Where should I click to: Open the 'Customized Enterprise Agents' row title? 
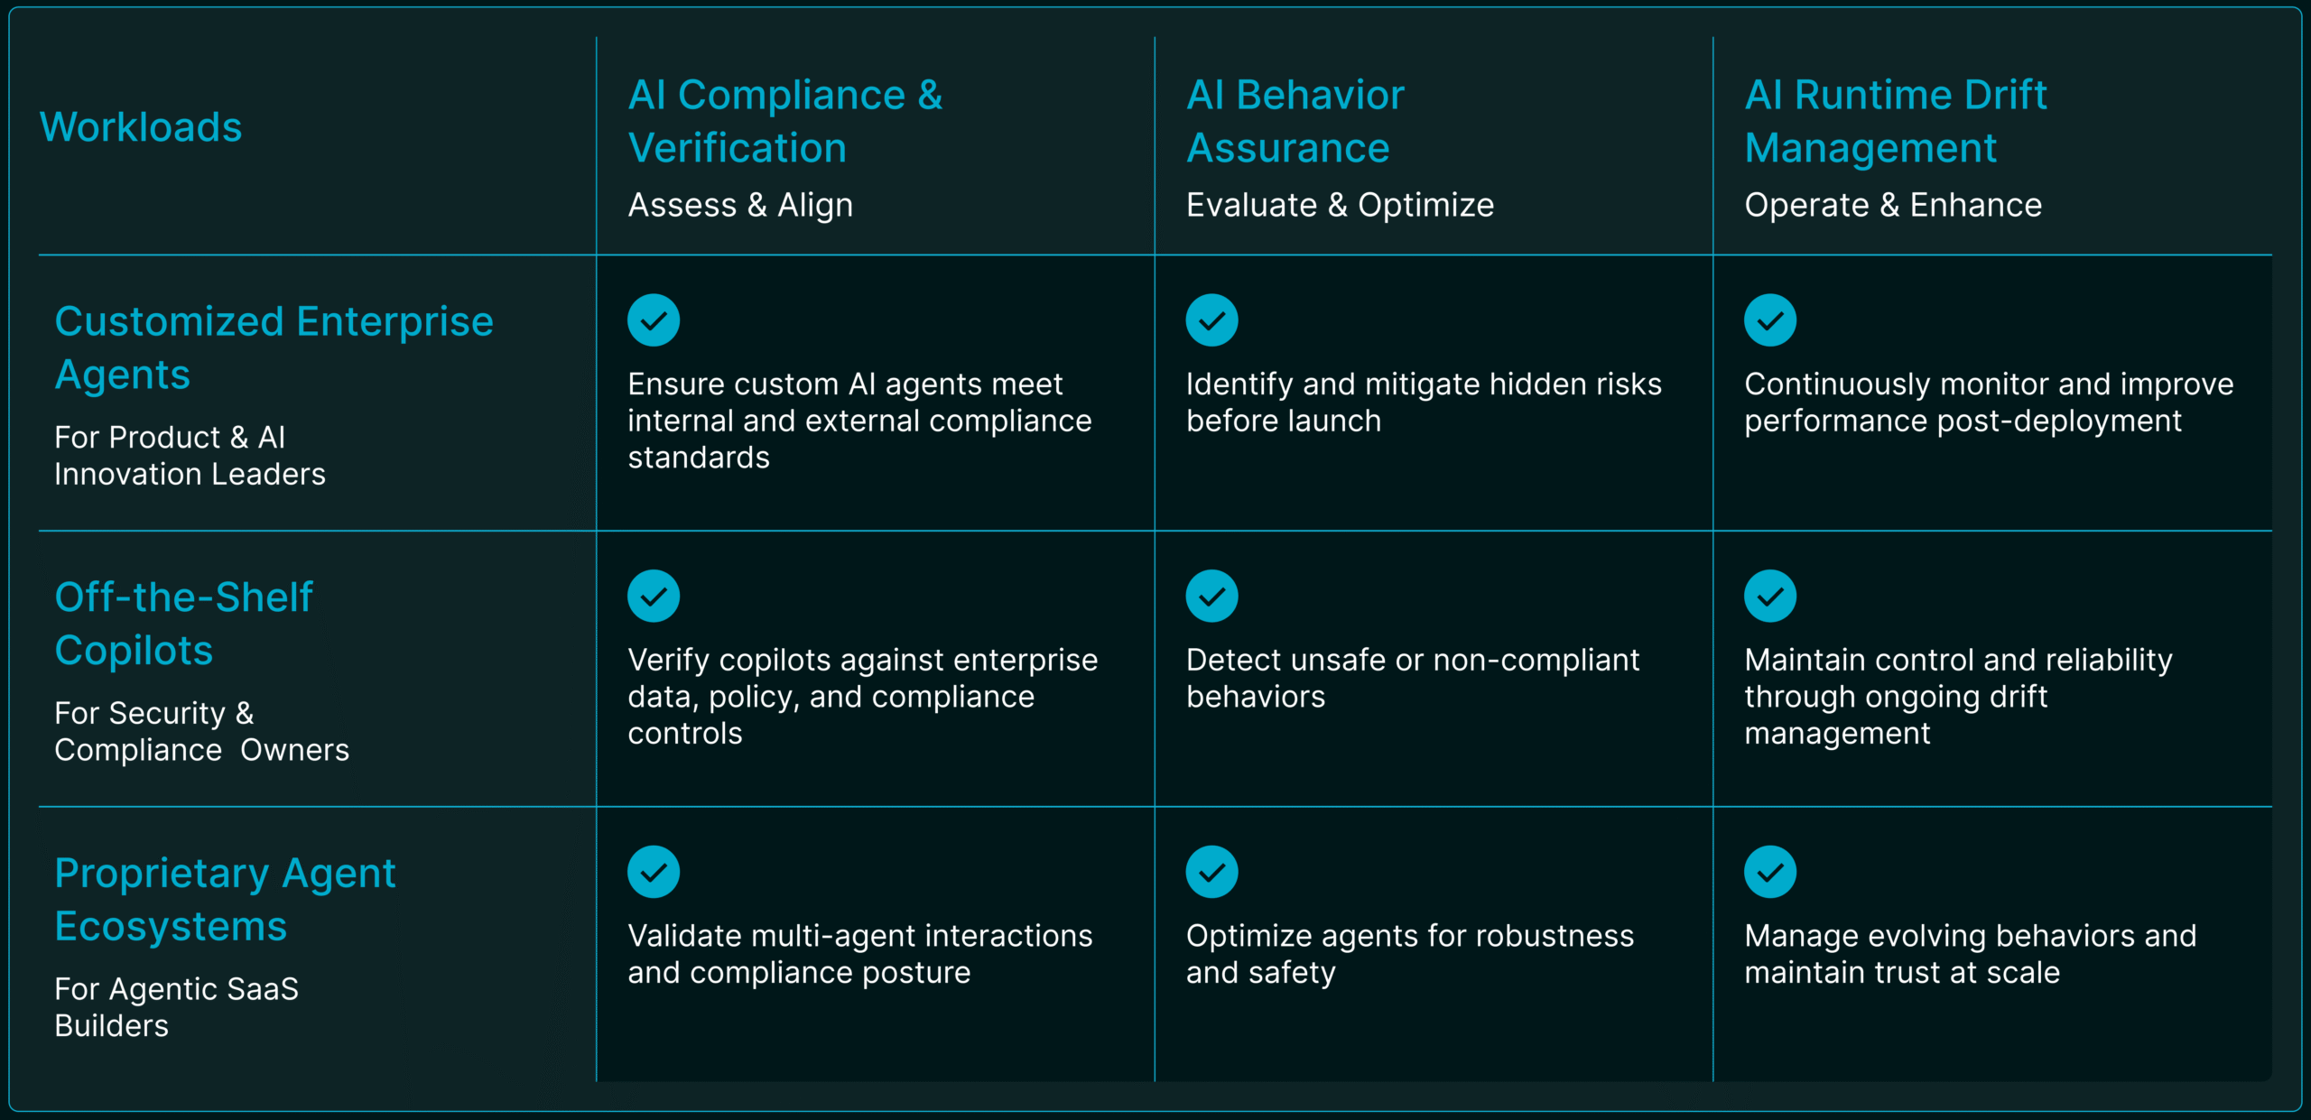coord(274,347)
